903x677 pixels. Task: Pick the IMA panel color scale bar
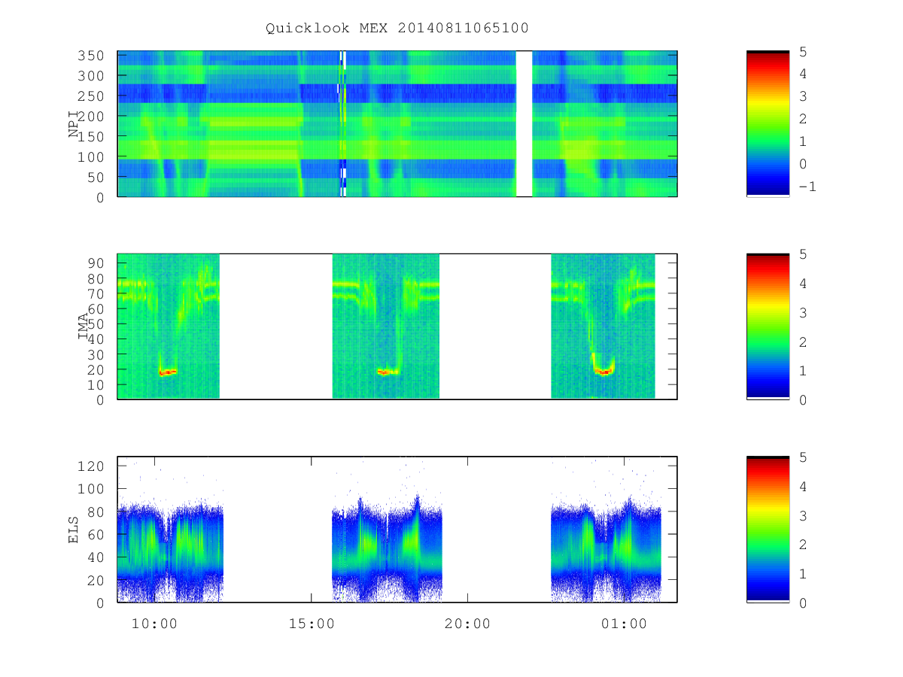(x=768, y=326)
